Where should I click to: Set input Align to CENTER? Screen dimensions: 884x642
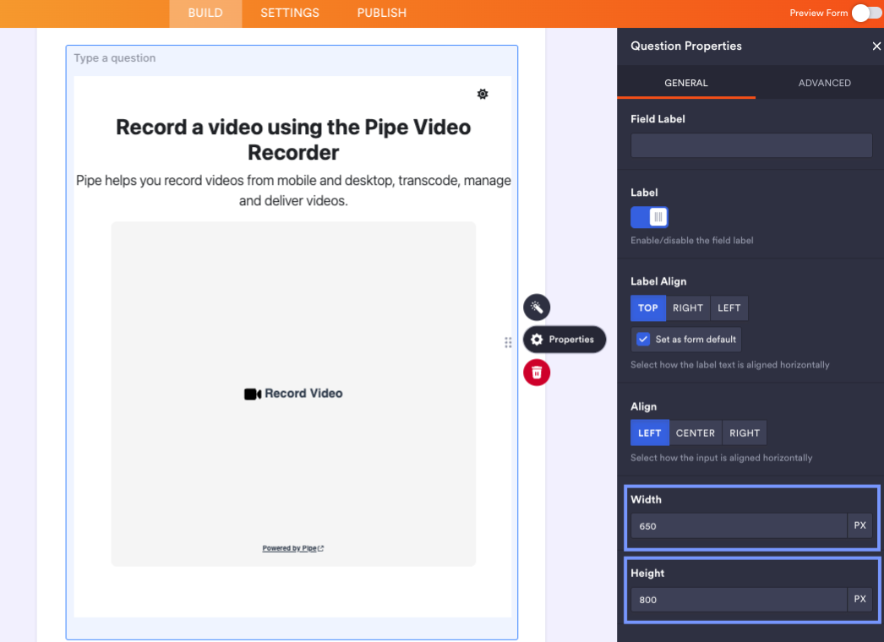click(x=696, y=433)
